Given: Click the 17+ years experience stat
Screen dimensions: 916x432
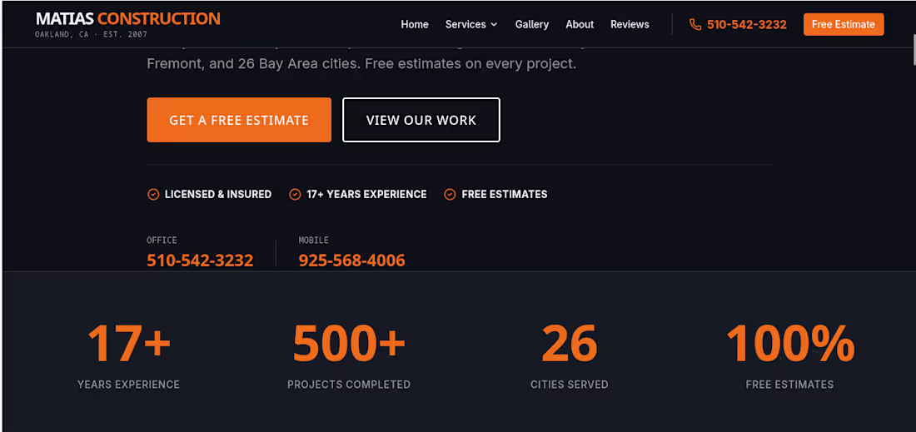Looking at the screenshot, I should coord(128,343).
